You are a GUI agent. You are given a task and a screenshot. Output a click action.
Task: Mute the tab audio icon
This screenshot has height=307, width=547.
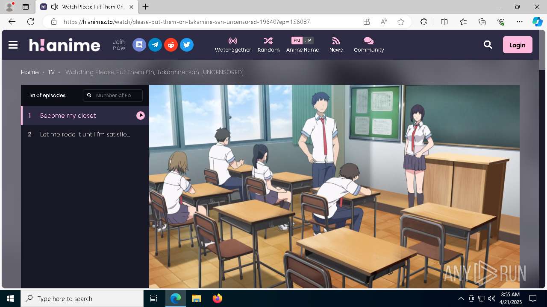coord(54,7)
